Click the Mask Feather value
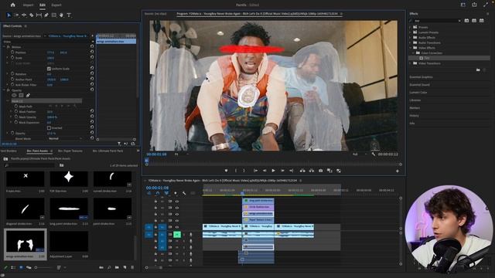This screenshot has height=278, width=495. 49,111
